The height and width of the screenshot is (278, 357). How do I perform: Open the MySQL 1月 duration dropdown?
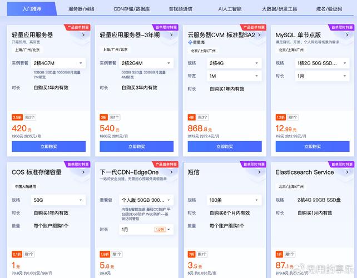click(322, 76)
